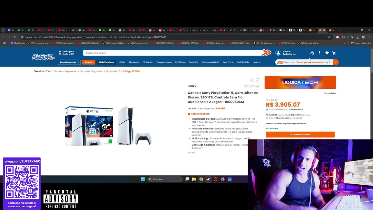Open Task View in the taskbar

tap(187, 179)
